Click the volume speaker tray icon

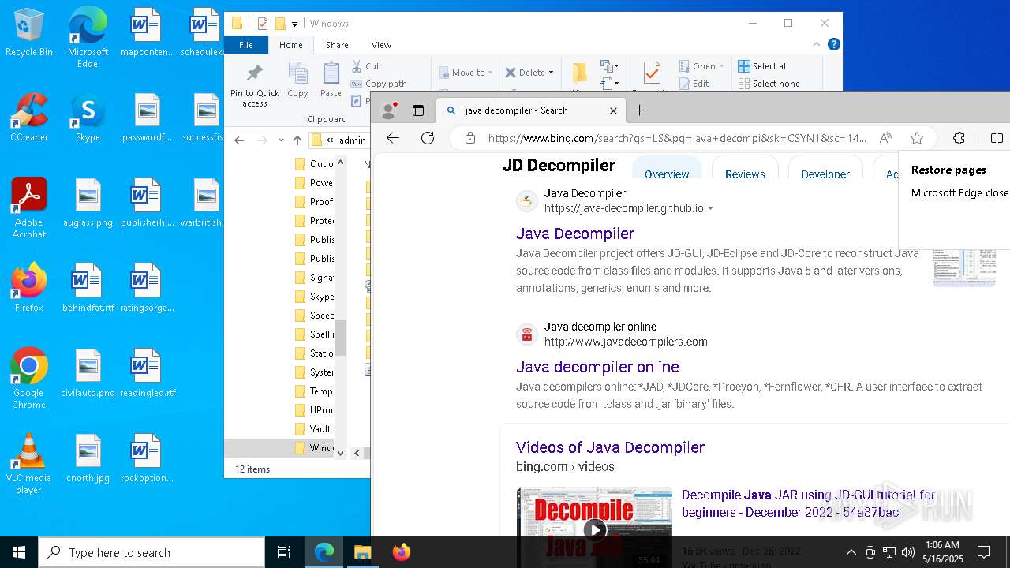coord(908,552)
